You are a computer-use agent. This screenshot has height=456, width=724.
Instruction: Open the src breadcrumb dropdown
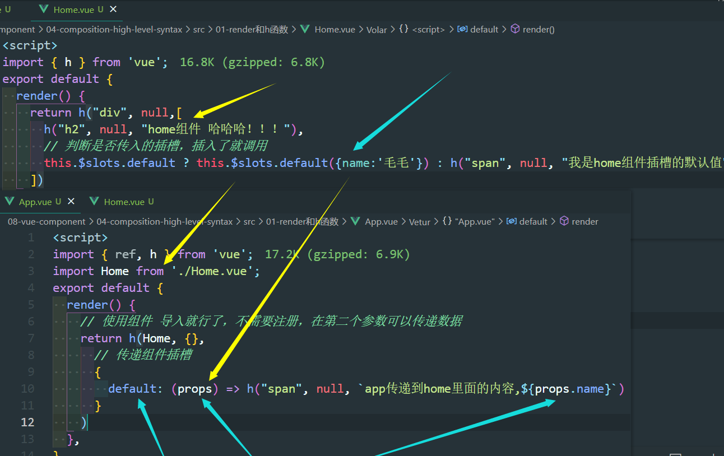[x=199, y=29]
